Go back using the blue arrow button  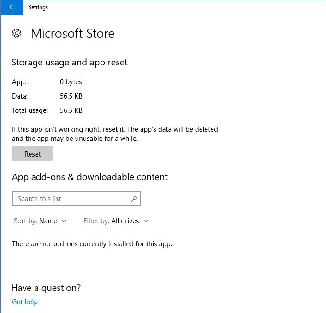coord(12,7)
